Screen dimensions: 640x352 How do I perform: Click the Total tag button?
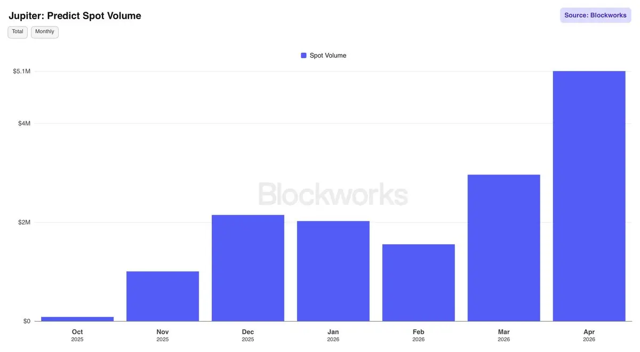coord(18,32)
